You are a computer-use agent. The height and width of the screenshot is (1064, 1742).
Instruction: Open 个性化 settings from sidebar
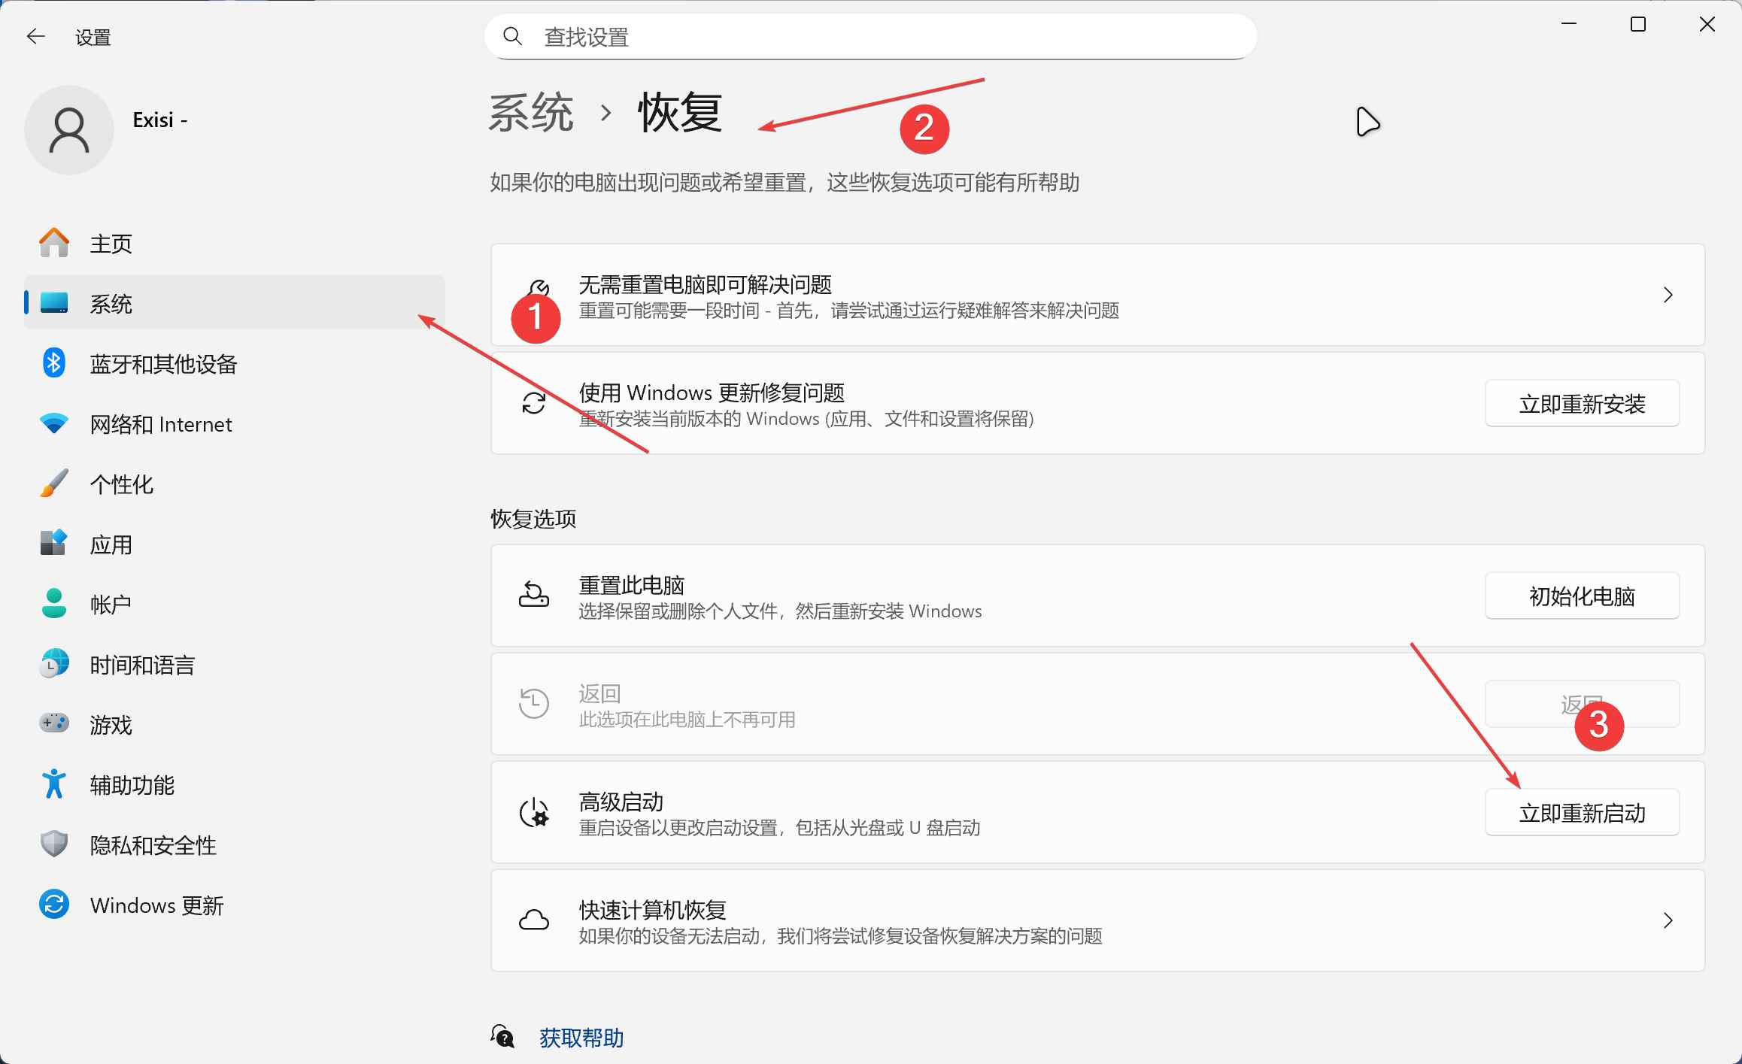(53, 483)
